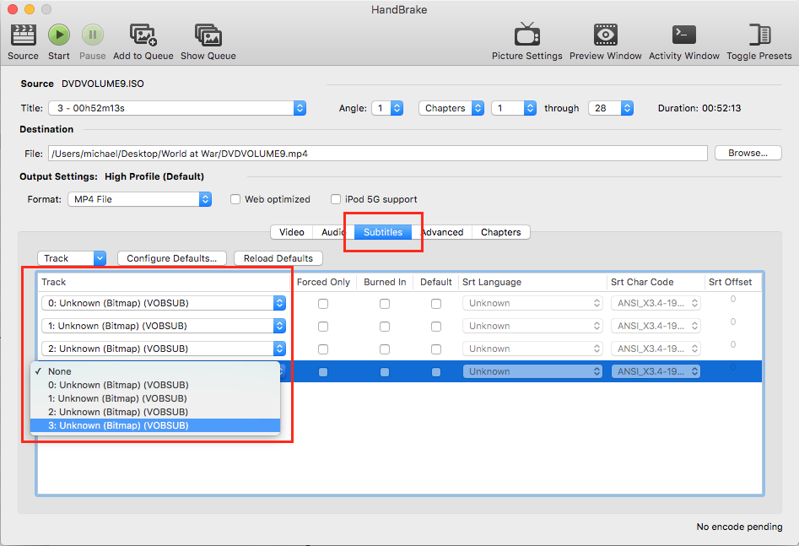Check Forced Only for track 0 row
This screenshot has height=546, width=799.
tap(323, 304)
